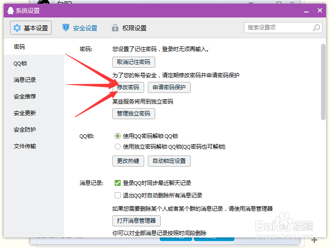
Task: Click the magnifier search icon
Action: tap(316, 28)
